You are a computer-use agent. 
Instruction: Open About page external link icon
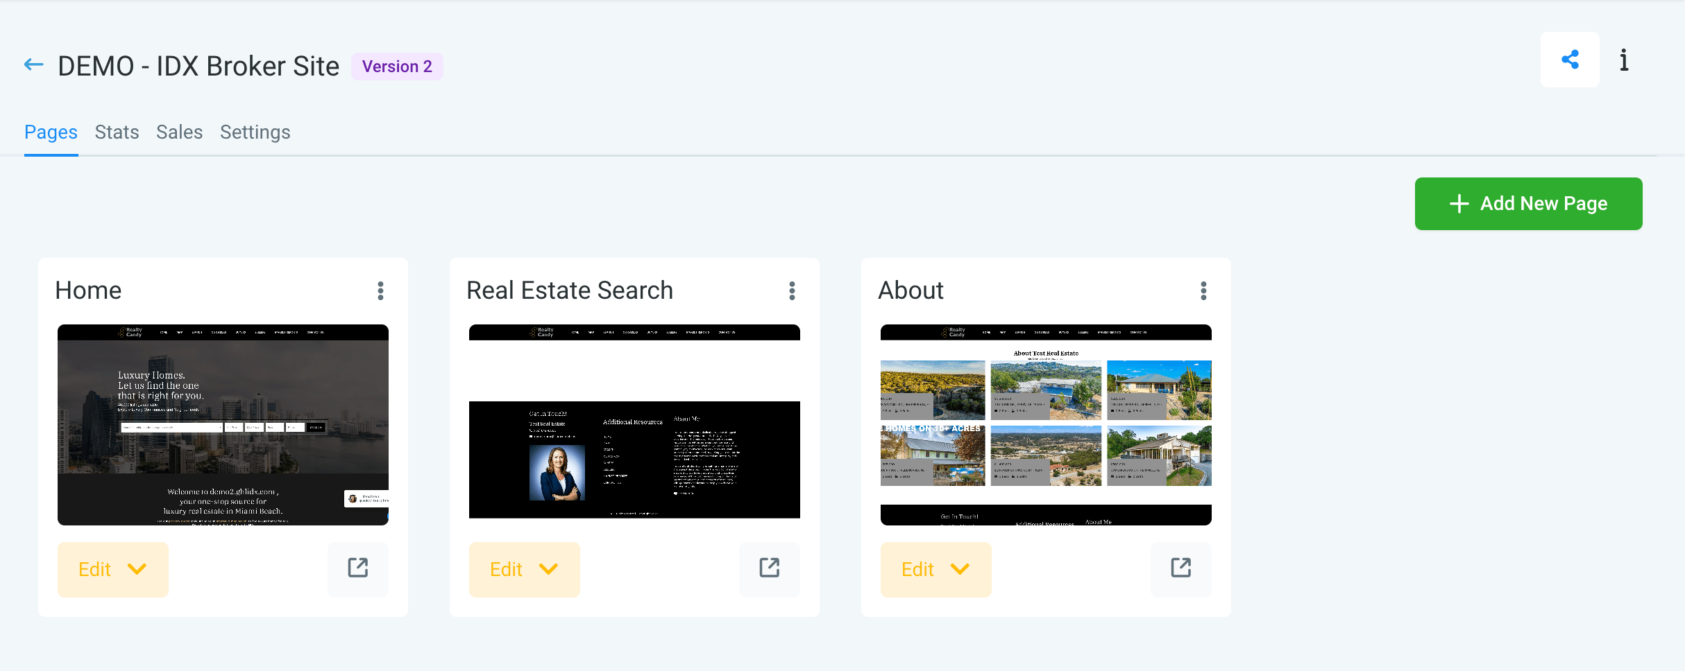(x=1181, y=568)
